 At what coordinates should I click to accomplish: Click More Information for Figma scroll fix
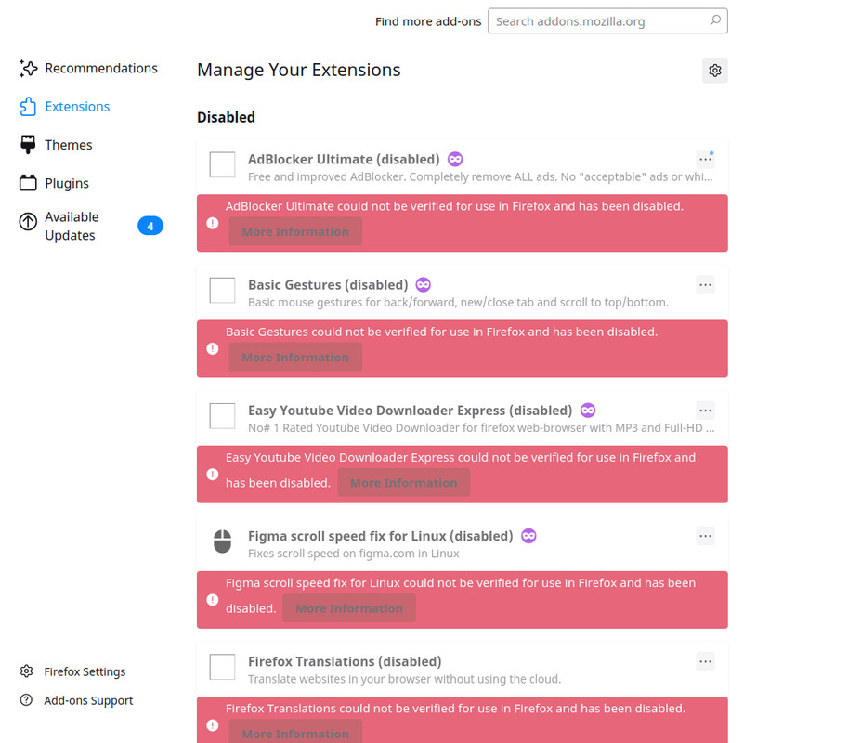[349, 607]
